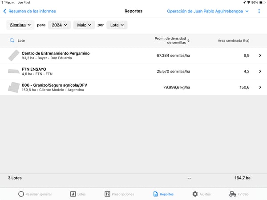
Task: Tap the search magnifier icon beside Lote
Action: 12,40
